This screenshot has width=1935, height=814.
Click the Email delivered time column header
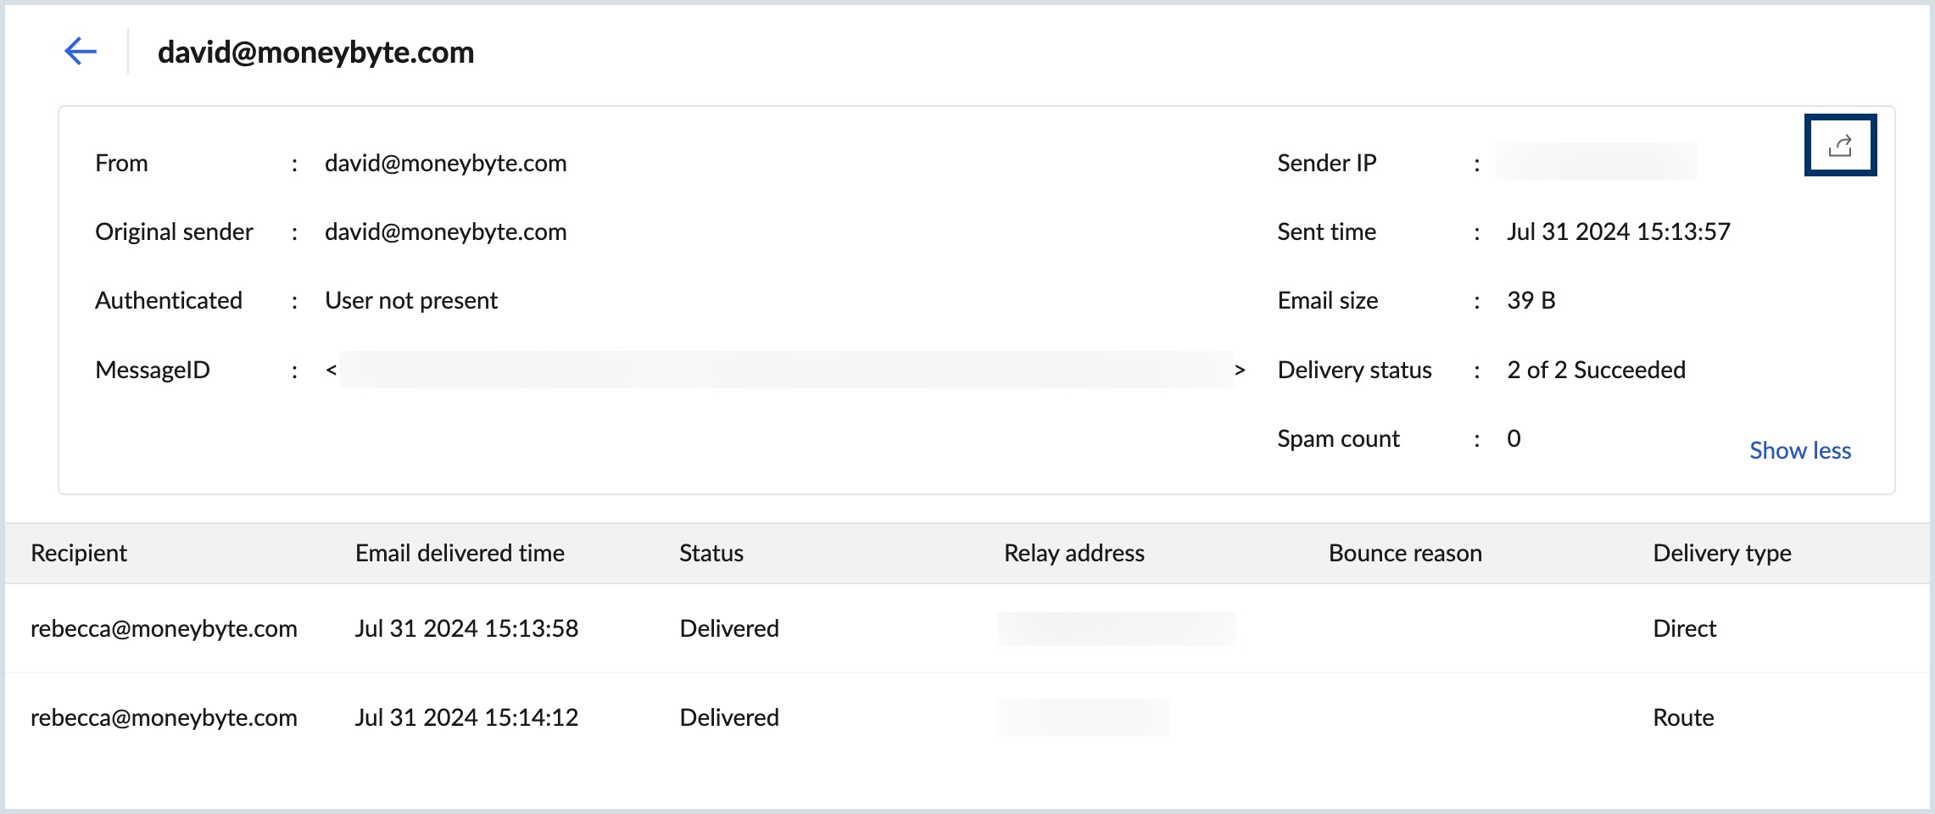(460, 553)
